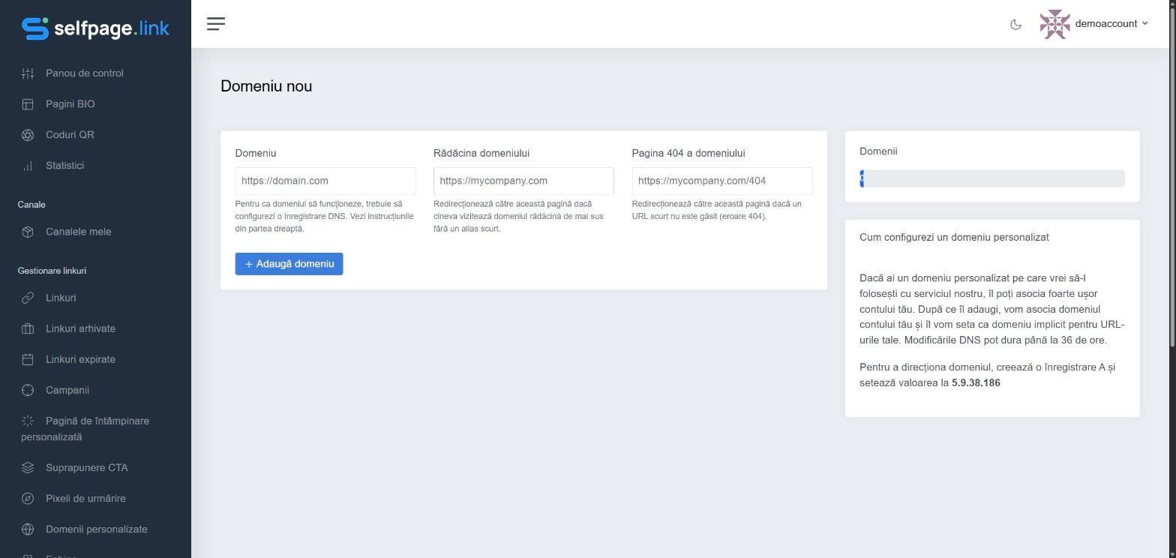Focus the Pagina 404 a domeniului field
1176x558 pixels.
coord(722,181)
